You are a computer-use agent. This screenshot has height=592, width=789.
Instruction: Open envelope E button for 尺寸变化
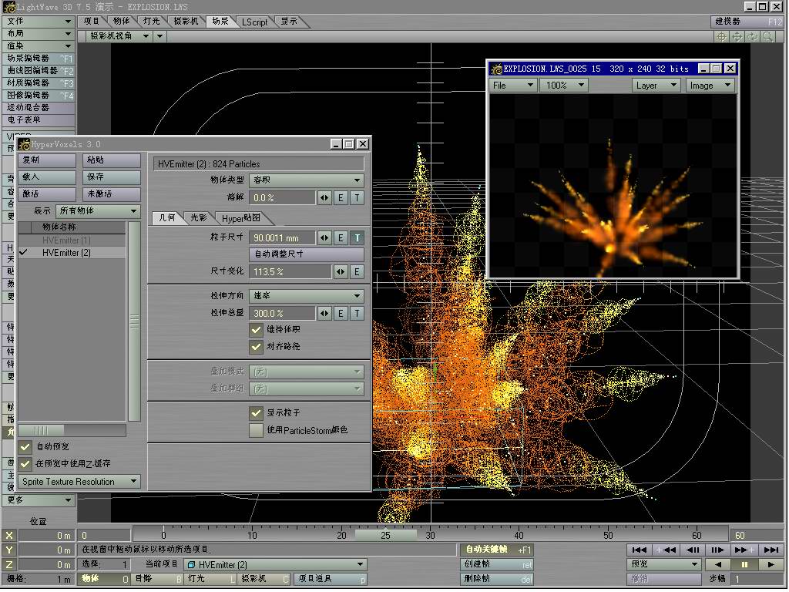357,272
